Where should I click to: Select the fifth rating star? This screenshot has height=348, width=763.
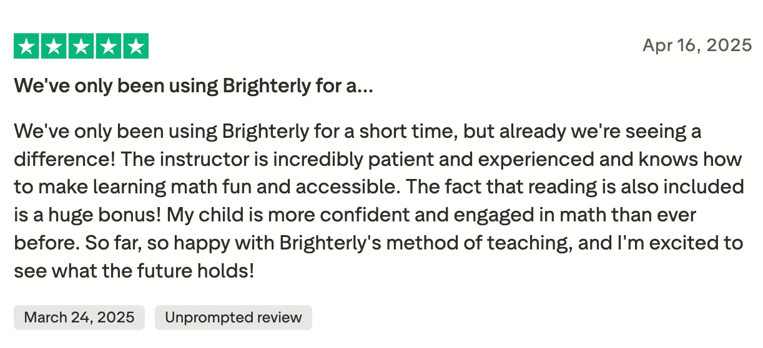click(x=135, y=46)
